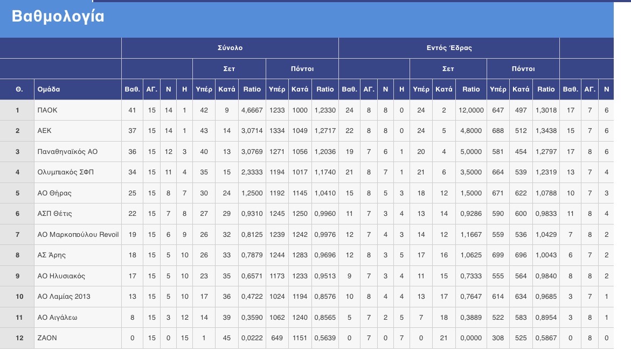The height and width of the screenshot is (358, 631).
Task: Select team name ΑΕΚ
Action: pyautogui.click(x=44, y=131)
